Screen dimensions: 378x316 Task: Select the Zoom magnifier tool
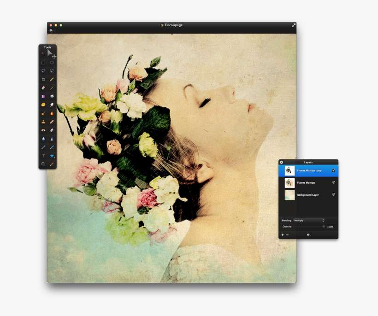coord(43,164)
